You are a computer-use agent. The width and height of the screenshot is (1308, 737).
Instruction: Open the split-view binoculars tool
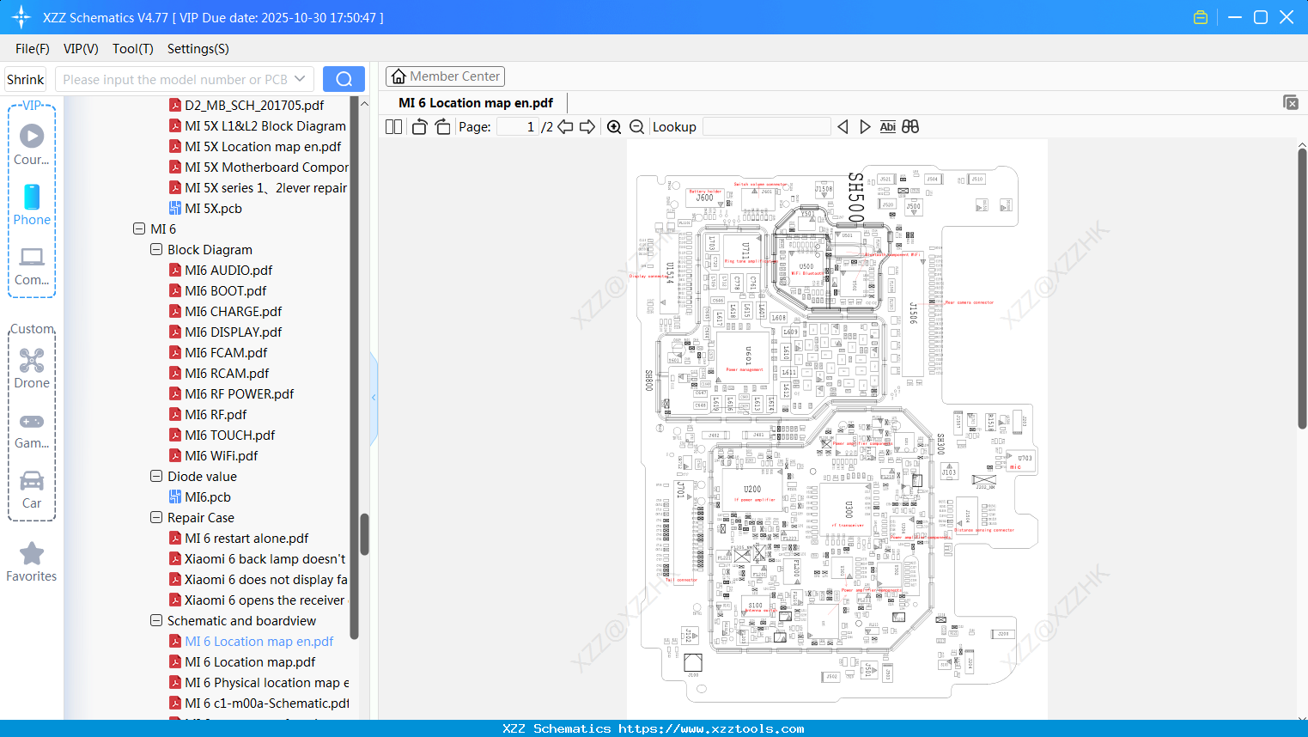910,126
